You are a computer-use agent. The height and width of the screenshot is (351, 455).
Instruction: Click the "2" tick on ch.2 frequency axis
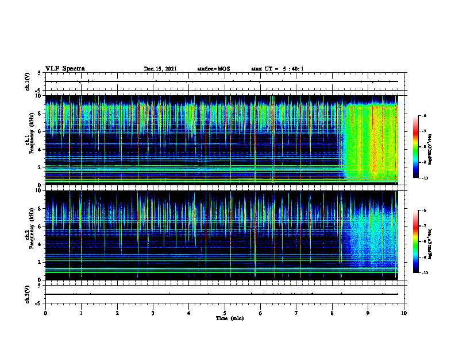coord(41,262)
